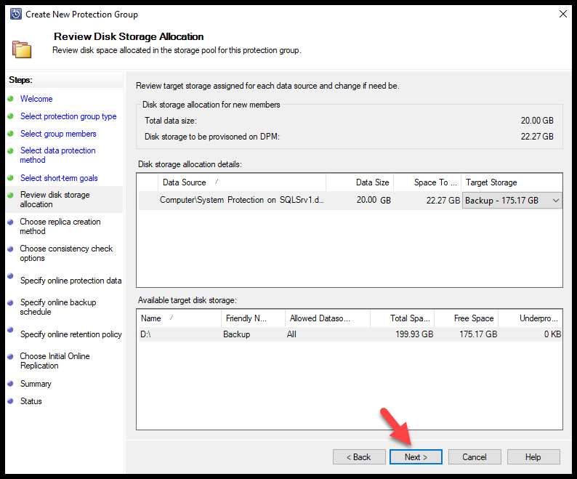577x479 pixels.
Task: Close the Create New Protection Group window
Action: pos(563,15)
